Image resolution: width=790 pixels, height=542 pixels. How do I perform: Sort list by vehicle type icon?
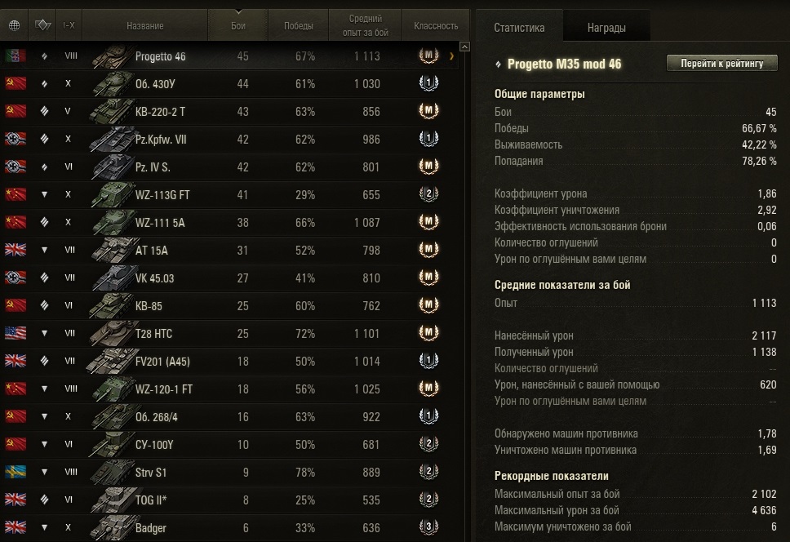[42, 25]
